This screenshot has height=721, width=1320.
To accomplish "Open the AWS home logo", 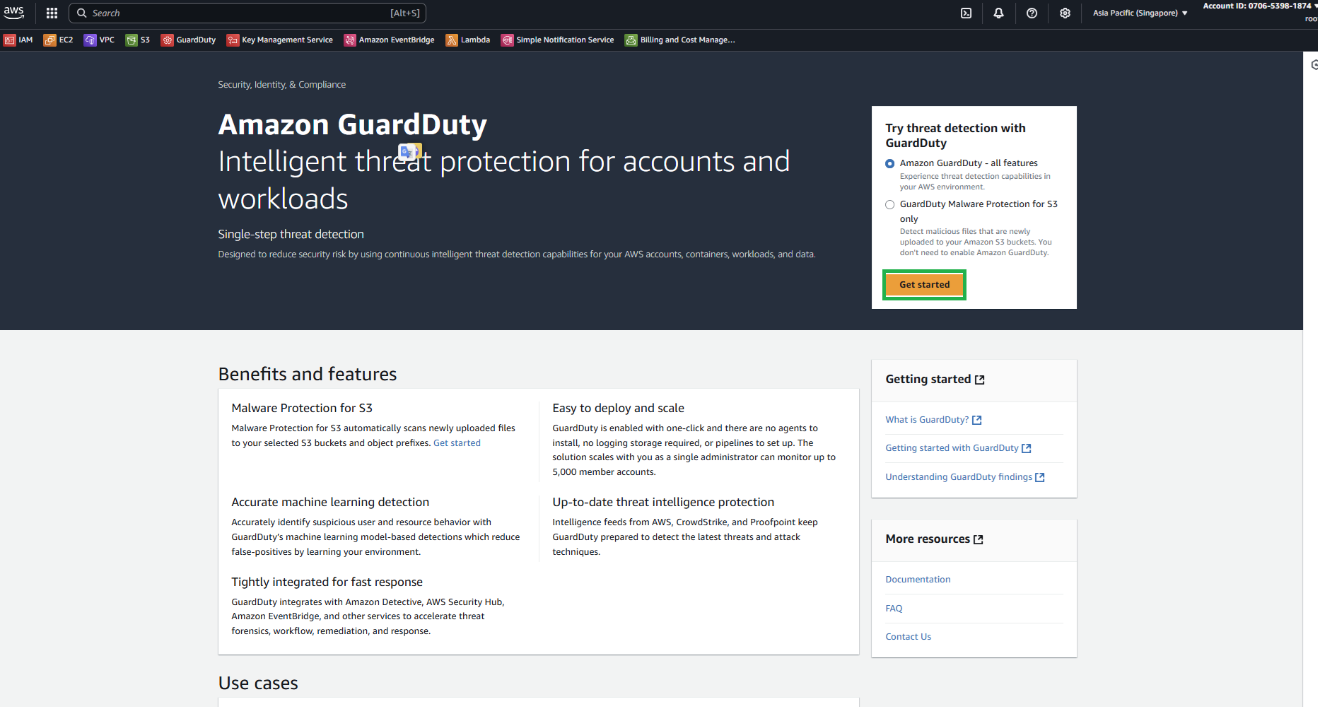I will (14, 13).
